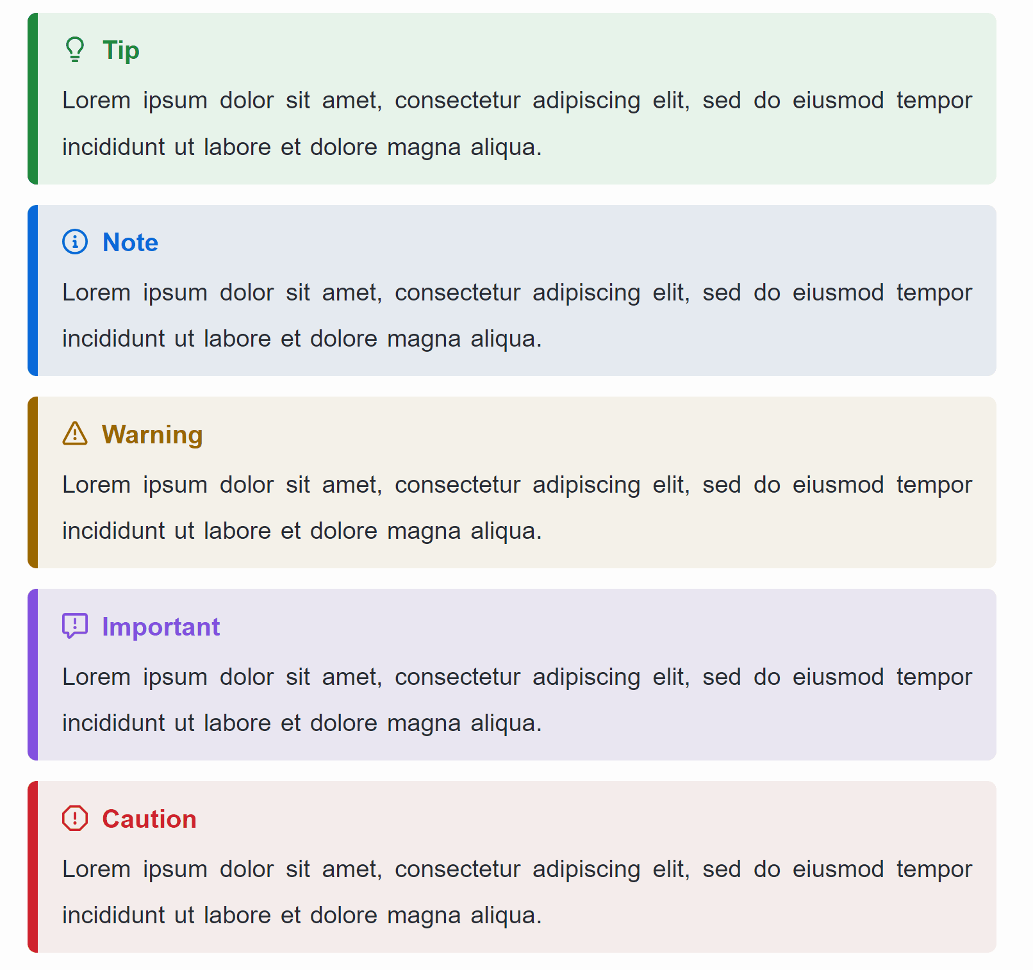Click the green left border of Tip box
Viewport: 1033px width, 970px height.
(33, 99)
